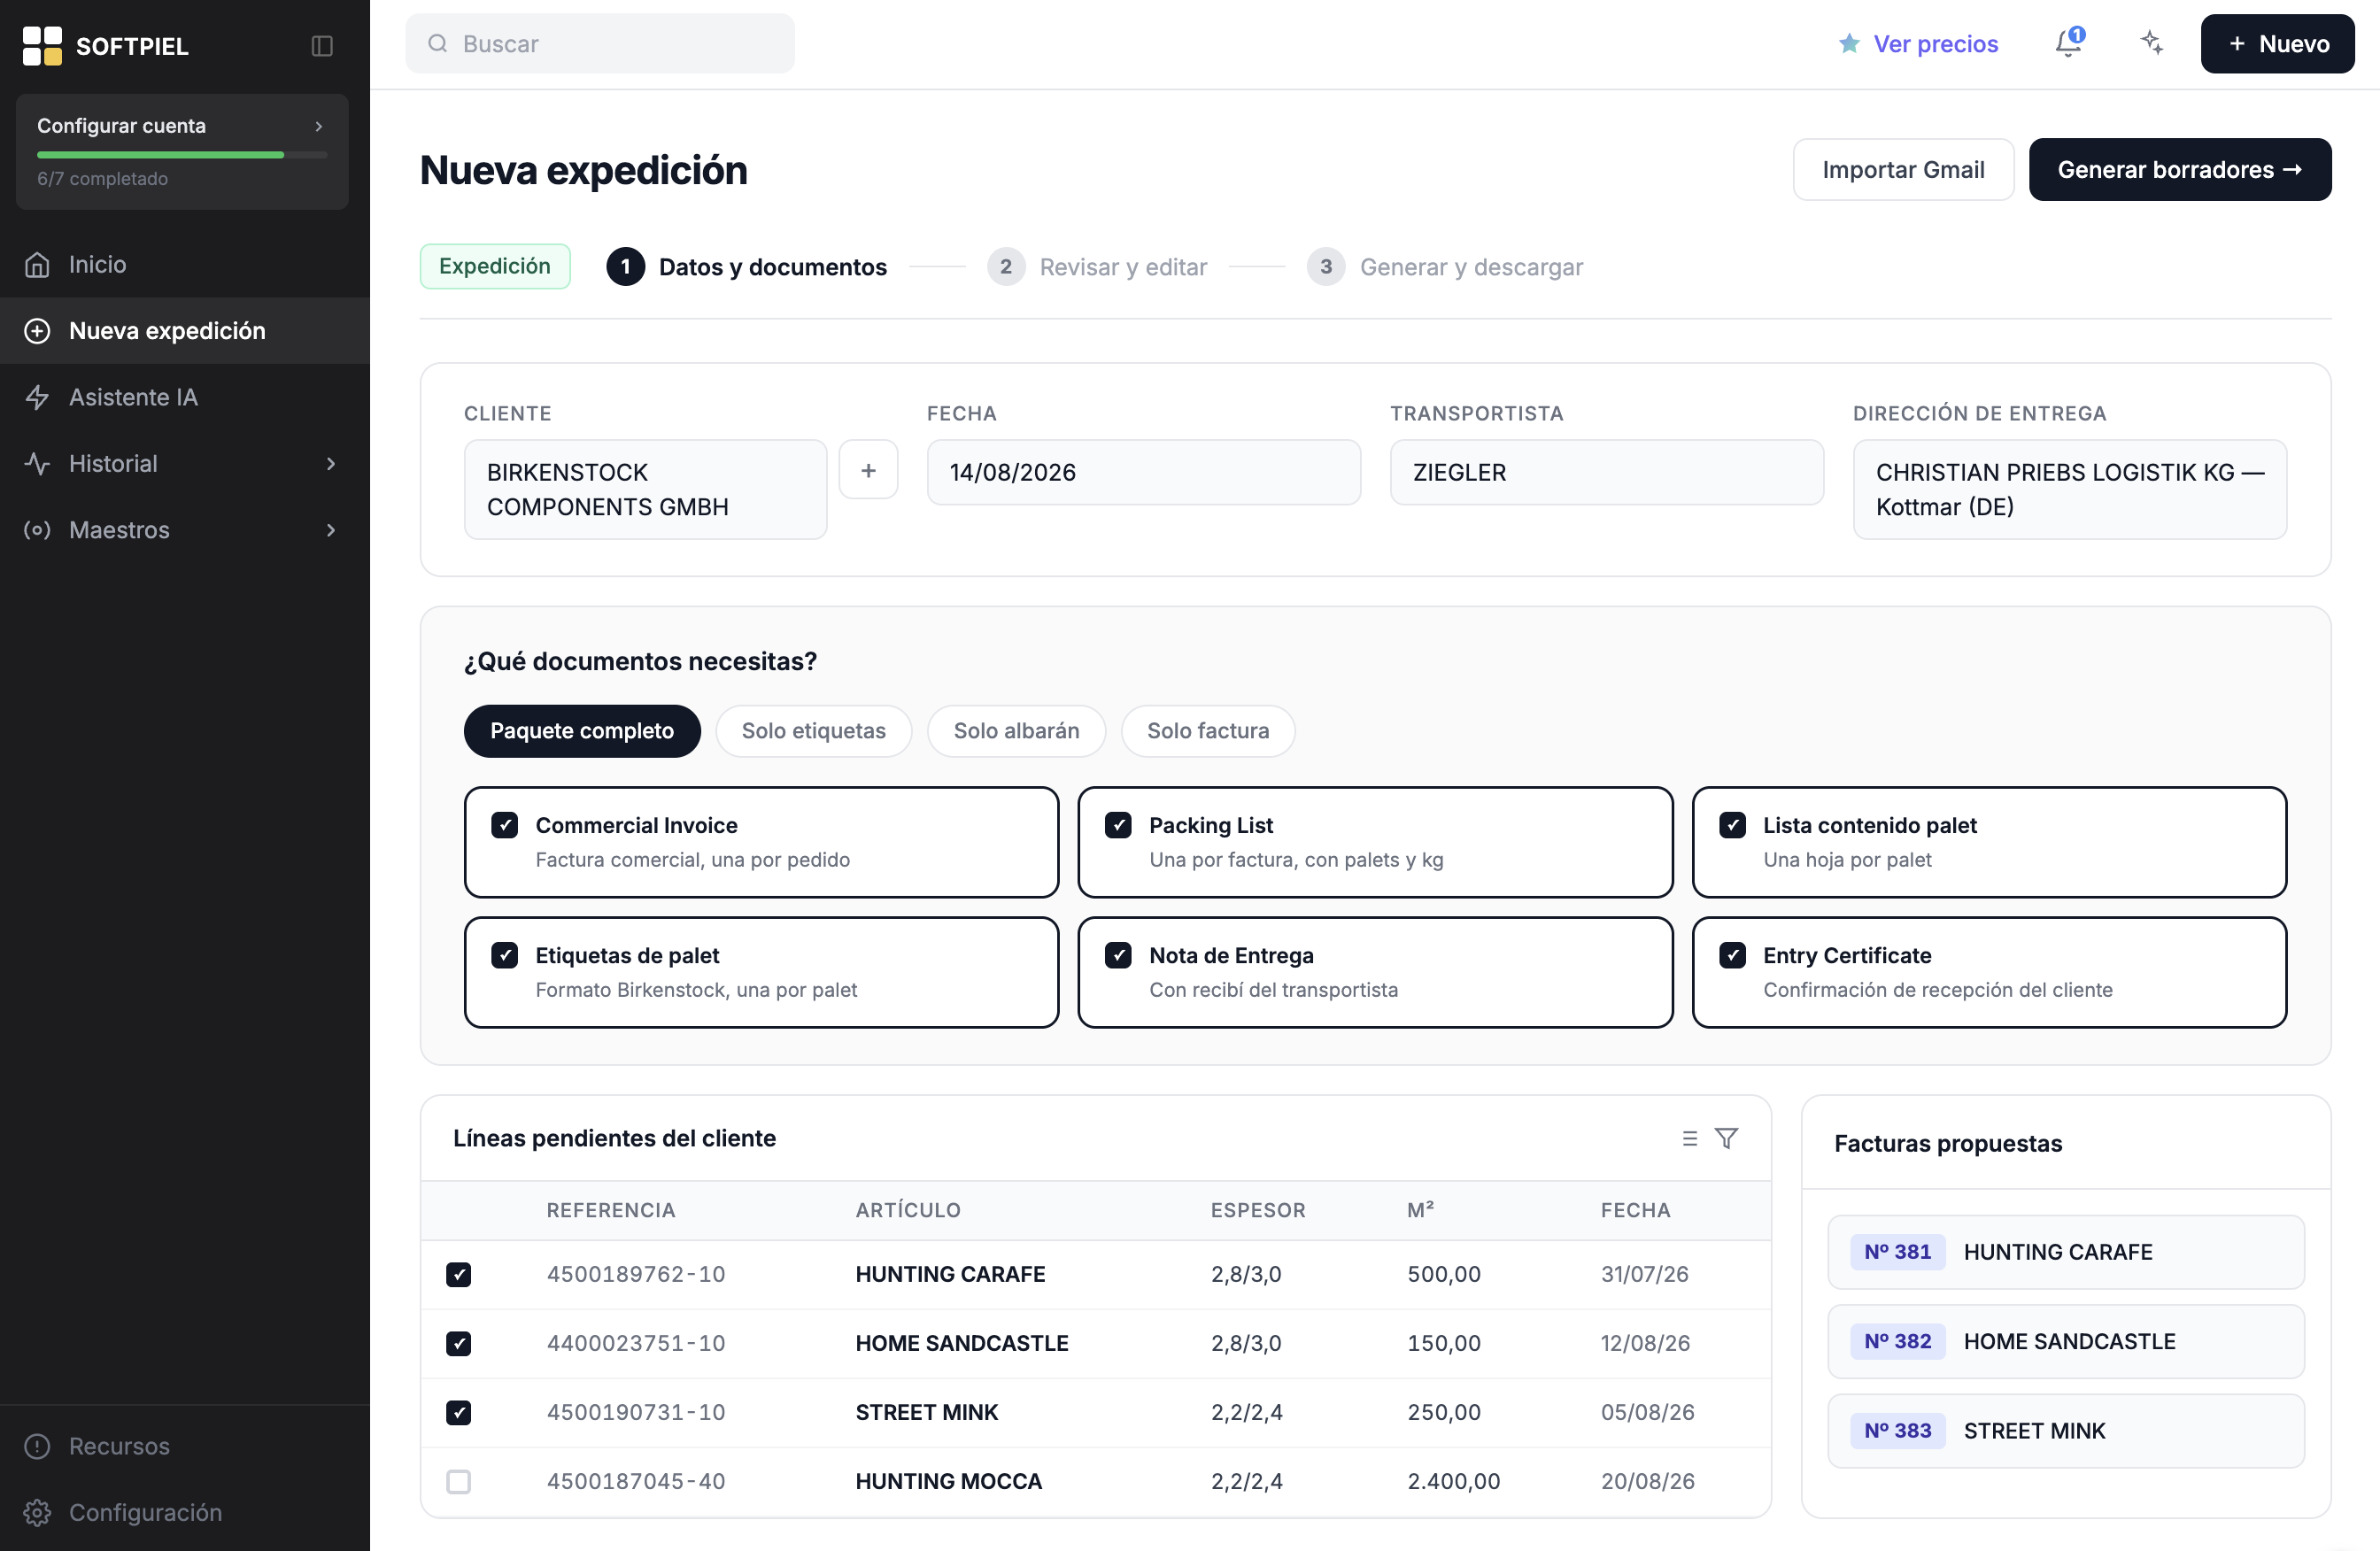Viewport: 2380px width, 1551px height.
Task: Uncheck the Packing List document
Action: (x=1118, y=825)
